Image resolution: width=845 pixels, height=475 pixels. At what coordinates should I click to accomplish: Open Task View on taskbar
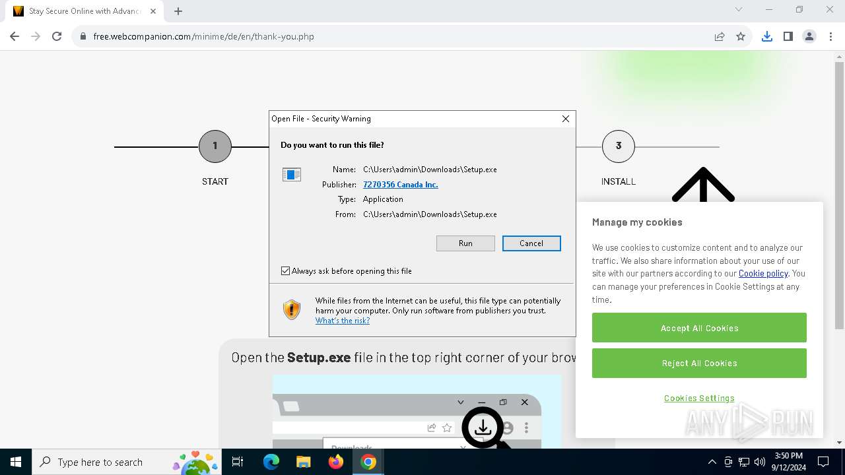click(238, 462)
